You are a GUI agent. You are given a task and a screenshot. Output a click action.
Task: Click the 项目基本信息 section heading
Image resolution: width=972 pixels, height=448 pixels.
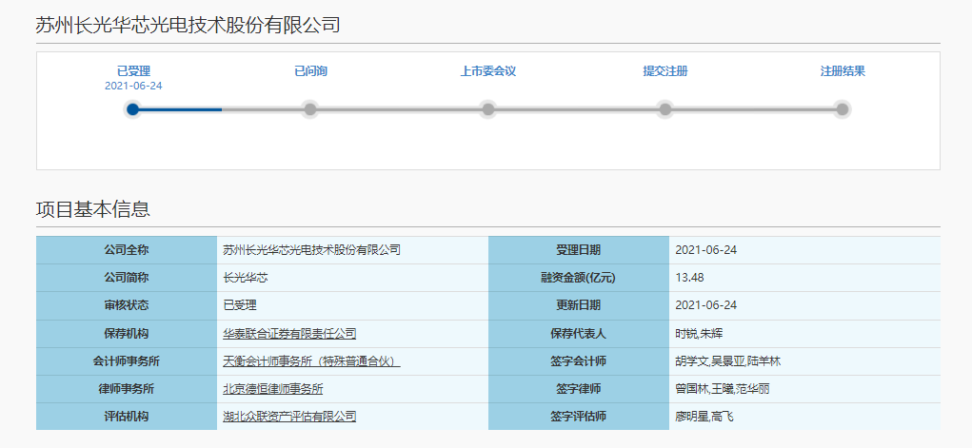tap(93, 210)
